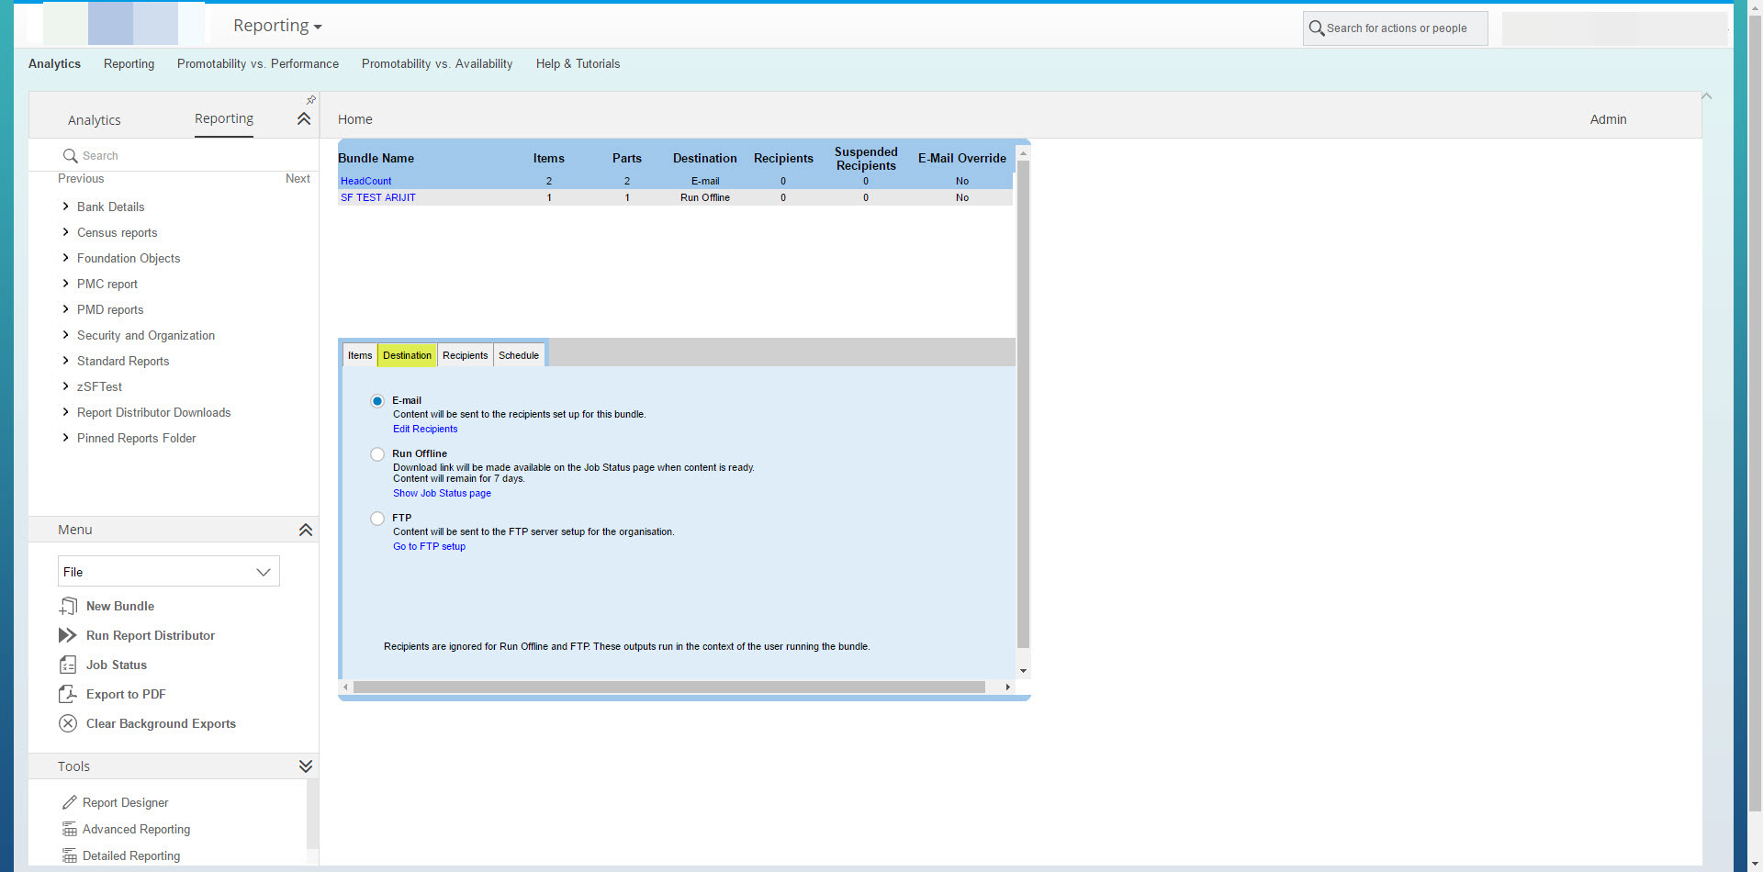Click the down arrow of bundle panel scrollbar

(x=1023, y=671)
